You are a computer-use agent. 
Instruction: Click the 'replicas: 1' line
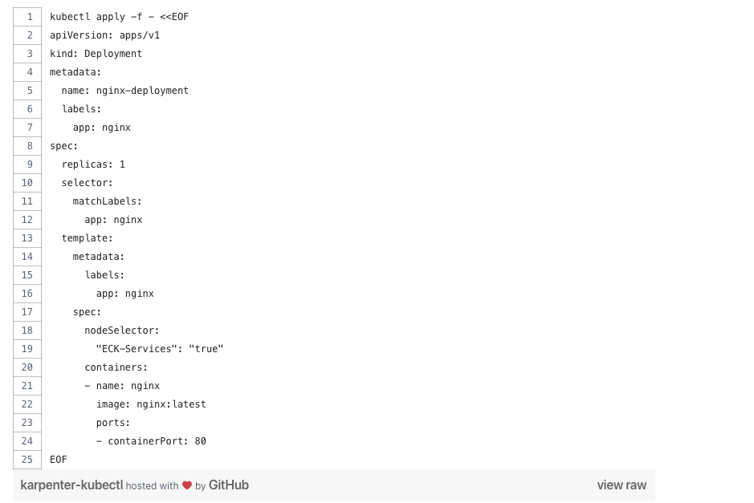(x=93, y=164)
